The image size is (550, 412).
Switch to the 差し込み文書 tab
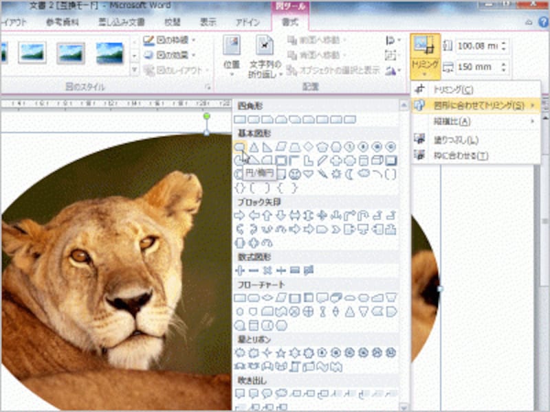pyautogui.click(x=122, y=22)
